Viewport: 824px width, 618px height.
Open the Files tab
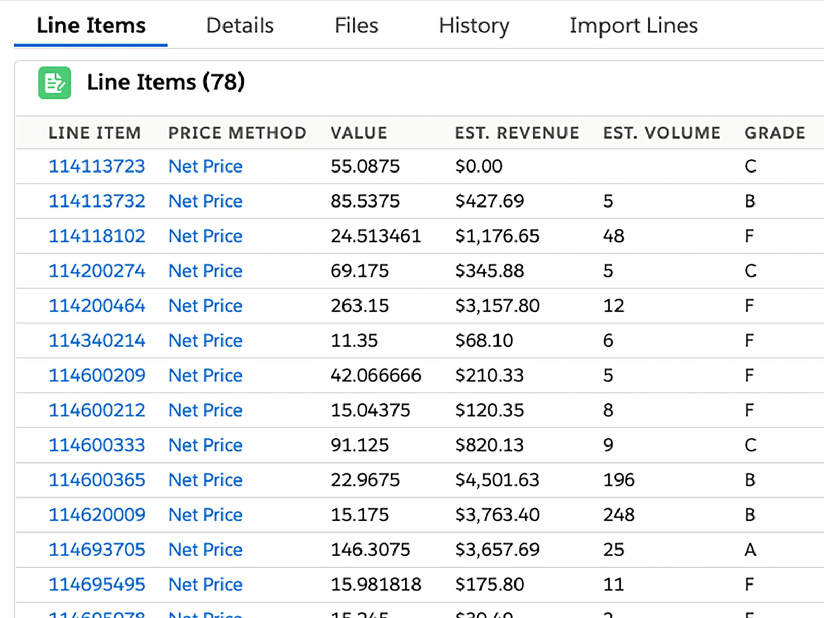[356, 26]
